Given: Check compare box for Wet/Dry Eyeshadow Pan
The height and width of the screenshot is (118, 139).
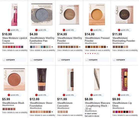Looking at the screenshot, I should (x=31, y=60).
